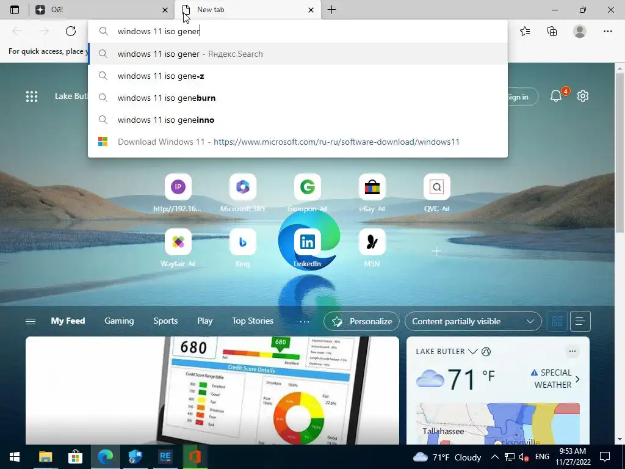Open the 'Download Windows 11' microsoft.com suggestion
The image size is (625, 469).
pyautogui.click(x=298, y=142)
